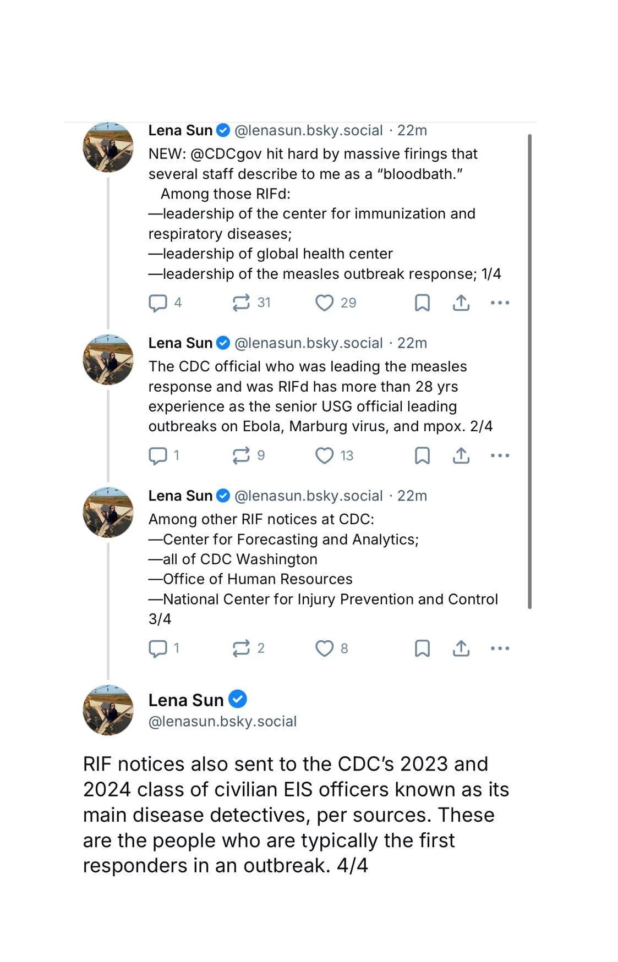
Task: Open the @lenasun.bsky.social handle on 4/4 post
Action: point(222,722)
